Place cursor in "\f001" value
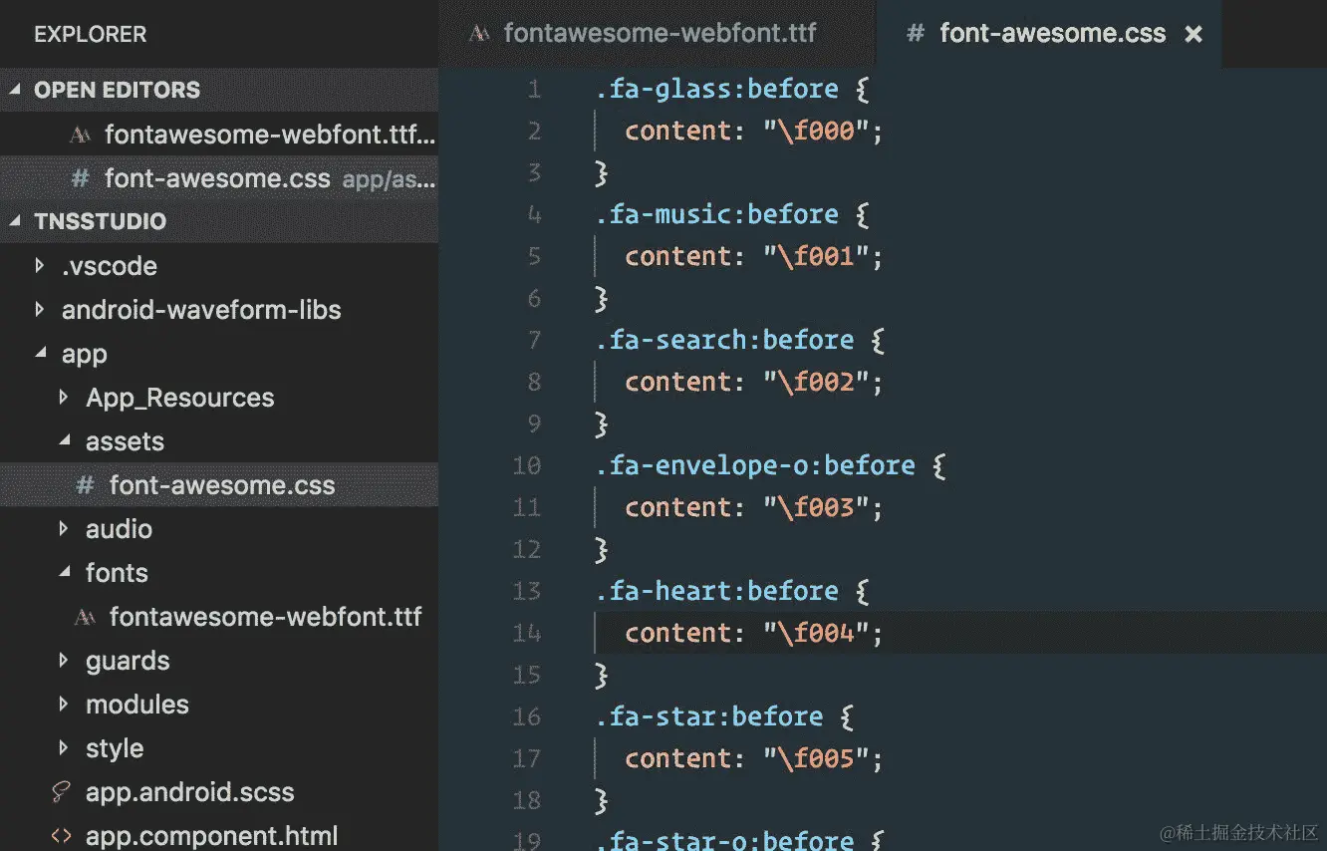 (x=817, y=256)
